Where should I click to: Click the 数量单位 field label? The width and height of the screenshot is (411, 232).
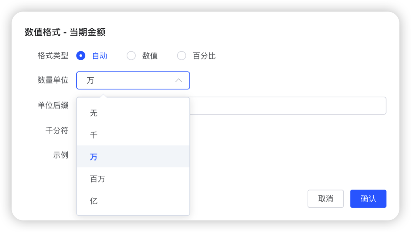pos(53,80)
